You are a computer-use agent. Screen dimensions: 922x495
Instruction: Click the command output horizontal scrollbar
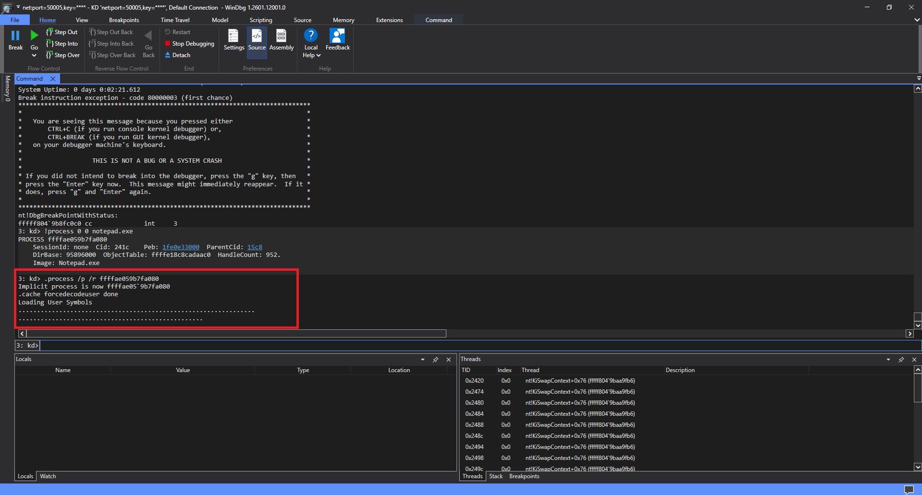click(236, 334)
